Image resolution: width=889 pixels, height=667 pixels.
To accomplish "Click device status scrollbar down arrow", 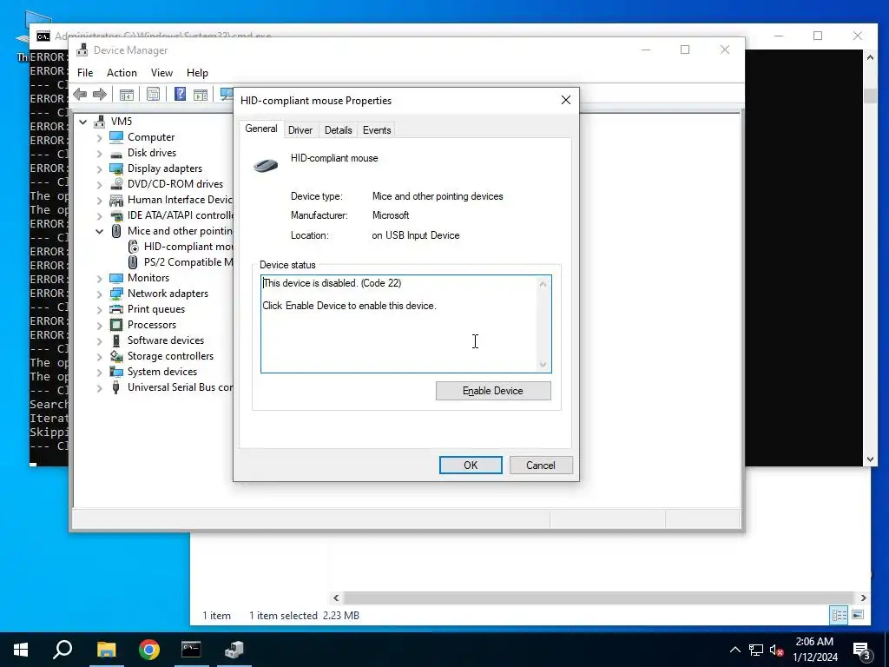I will [x=543, y=365].
